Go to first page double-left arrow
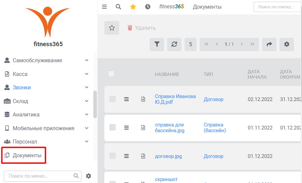This screenshot has height=183, width=302. pyautogui.click(x=206, y=44)
